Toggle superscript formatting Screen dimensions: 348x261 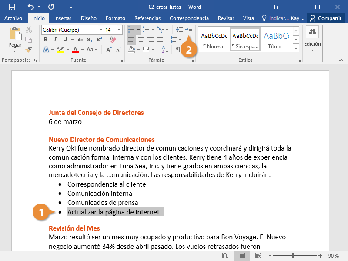pyautogui.click(x=99, y=40)
